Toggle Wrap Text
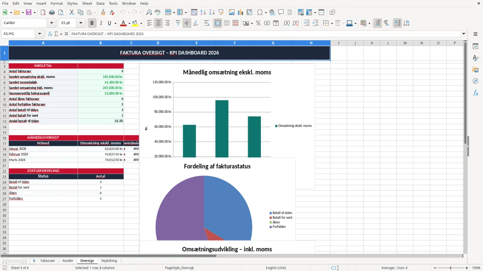This screenshot has width=483, height=271. coord(207,23)
